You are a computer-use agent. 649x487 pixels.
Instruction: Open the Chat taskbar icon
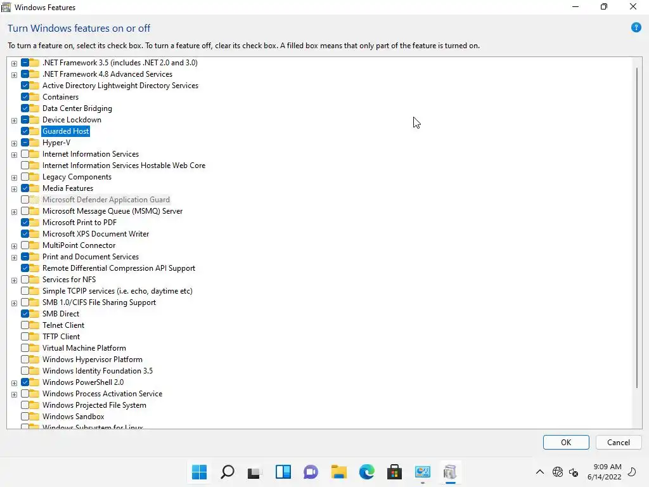[311, 472]
